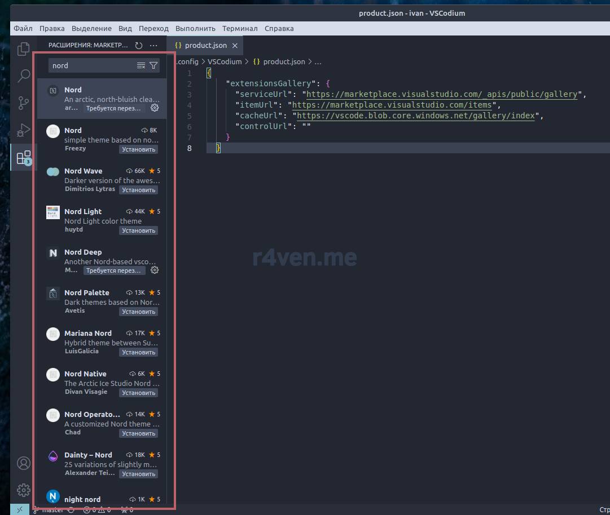Install the Nord Light extension
This screenshot has width=610, height=515.
[138, 231]
